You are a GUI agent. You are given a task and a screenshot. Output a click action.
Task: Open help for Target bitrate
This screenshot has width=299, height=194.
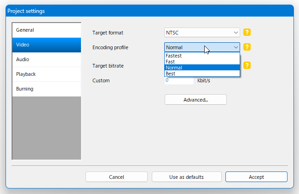247,65
